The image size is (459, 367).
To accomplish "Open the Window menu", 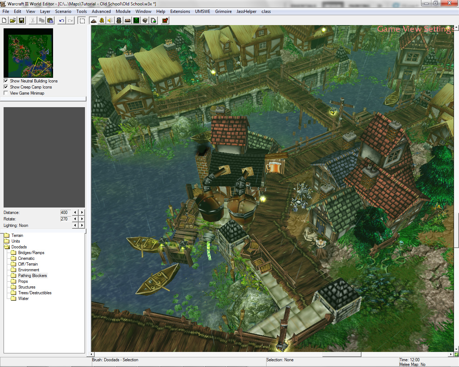I will (x=143, y=11).
